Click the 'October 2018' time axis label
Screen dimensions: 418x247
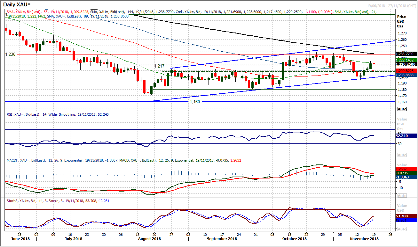tap(295, 238)
